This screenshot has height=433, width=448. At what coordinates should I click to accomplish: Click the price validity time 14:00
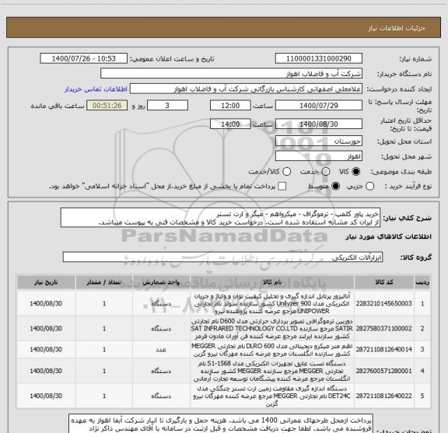230,124
